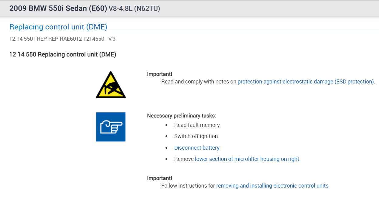Click the blue pointing hand icon
Screen dimensions: 379x200
pos(111,127)
